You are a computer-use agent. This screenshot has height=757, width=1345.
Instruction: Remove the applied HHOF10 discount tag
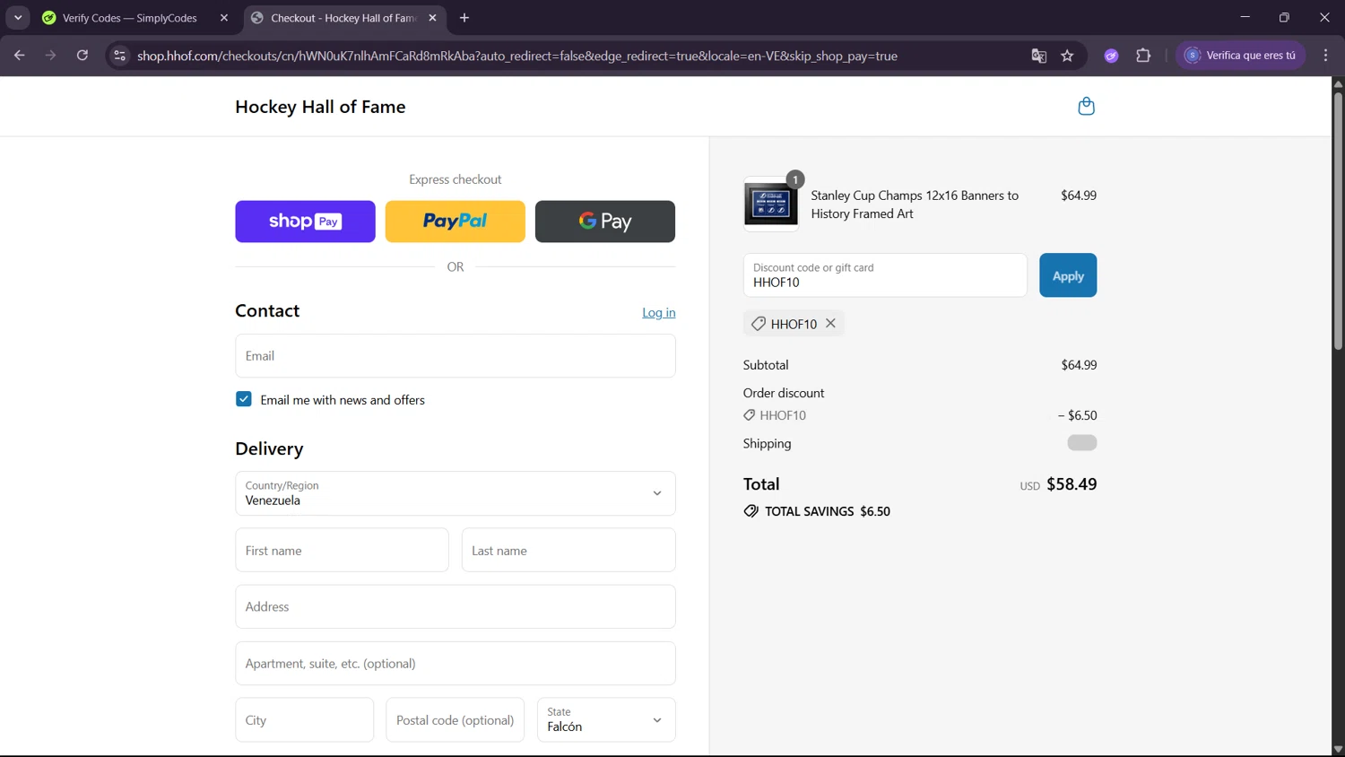pyautogui.click(x=830, y=324)
